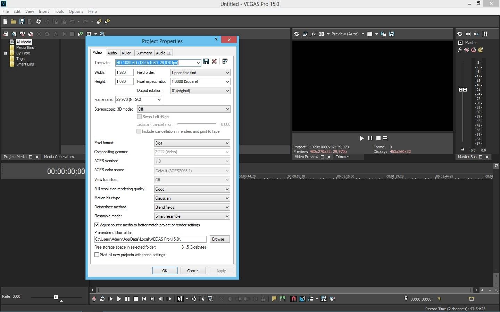
Task: Click Video Output FX icon in preview toolbar
Action: point(313,34)
